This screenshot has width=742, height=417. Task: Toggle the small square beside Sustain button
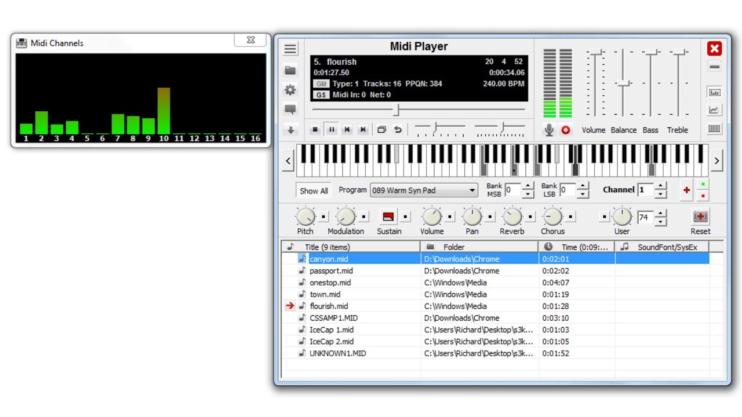[x=405, y=217]
